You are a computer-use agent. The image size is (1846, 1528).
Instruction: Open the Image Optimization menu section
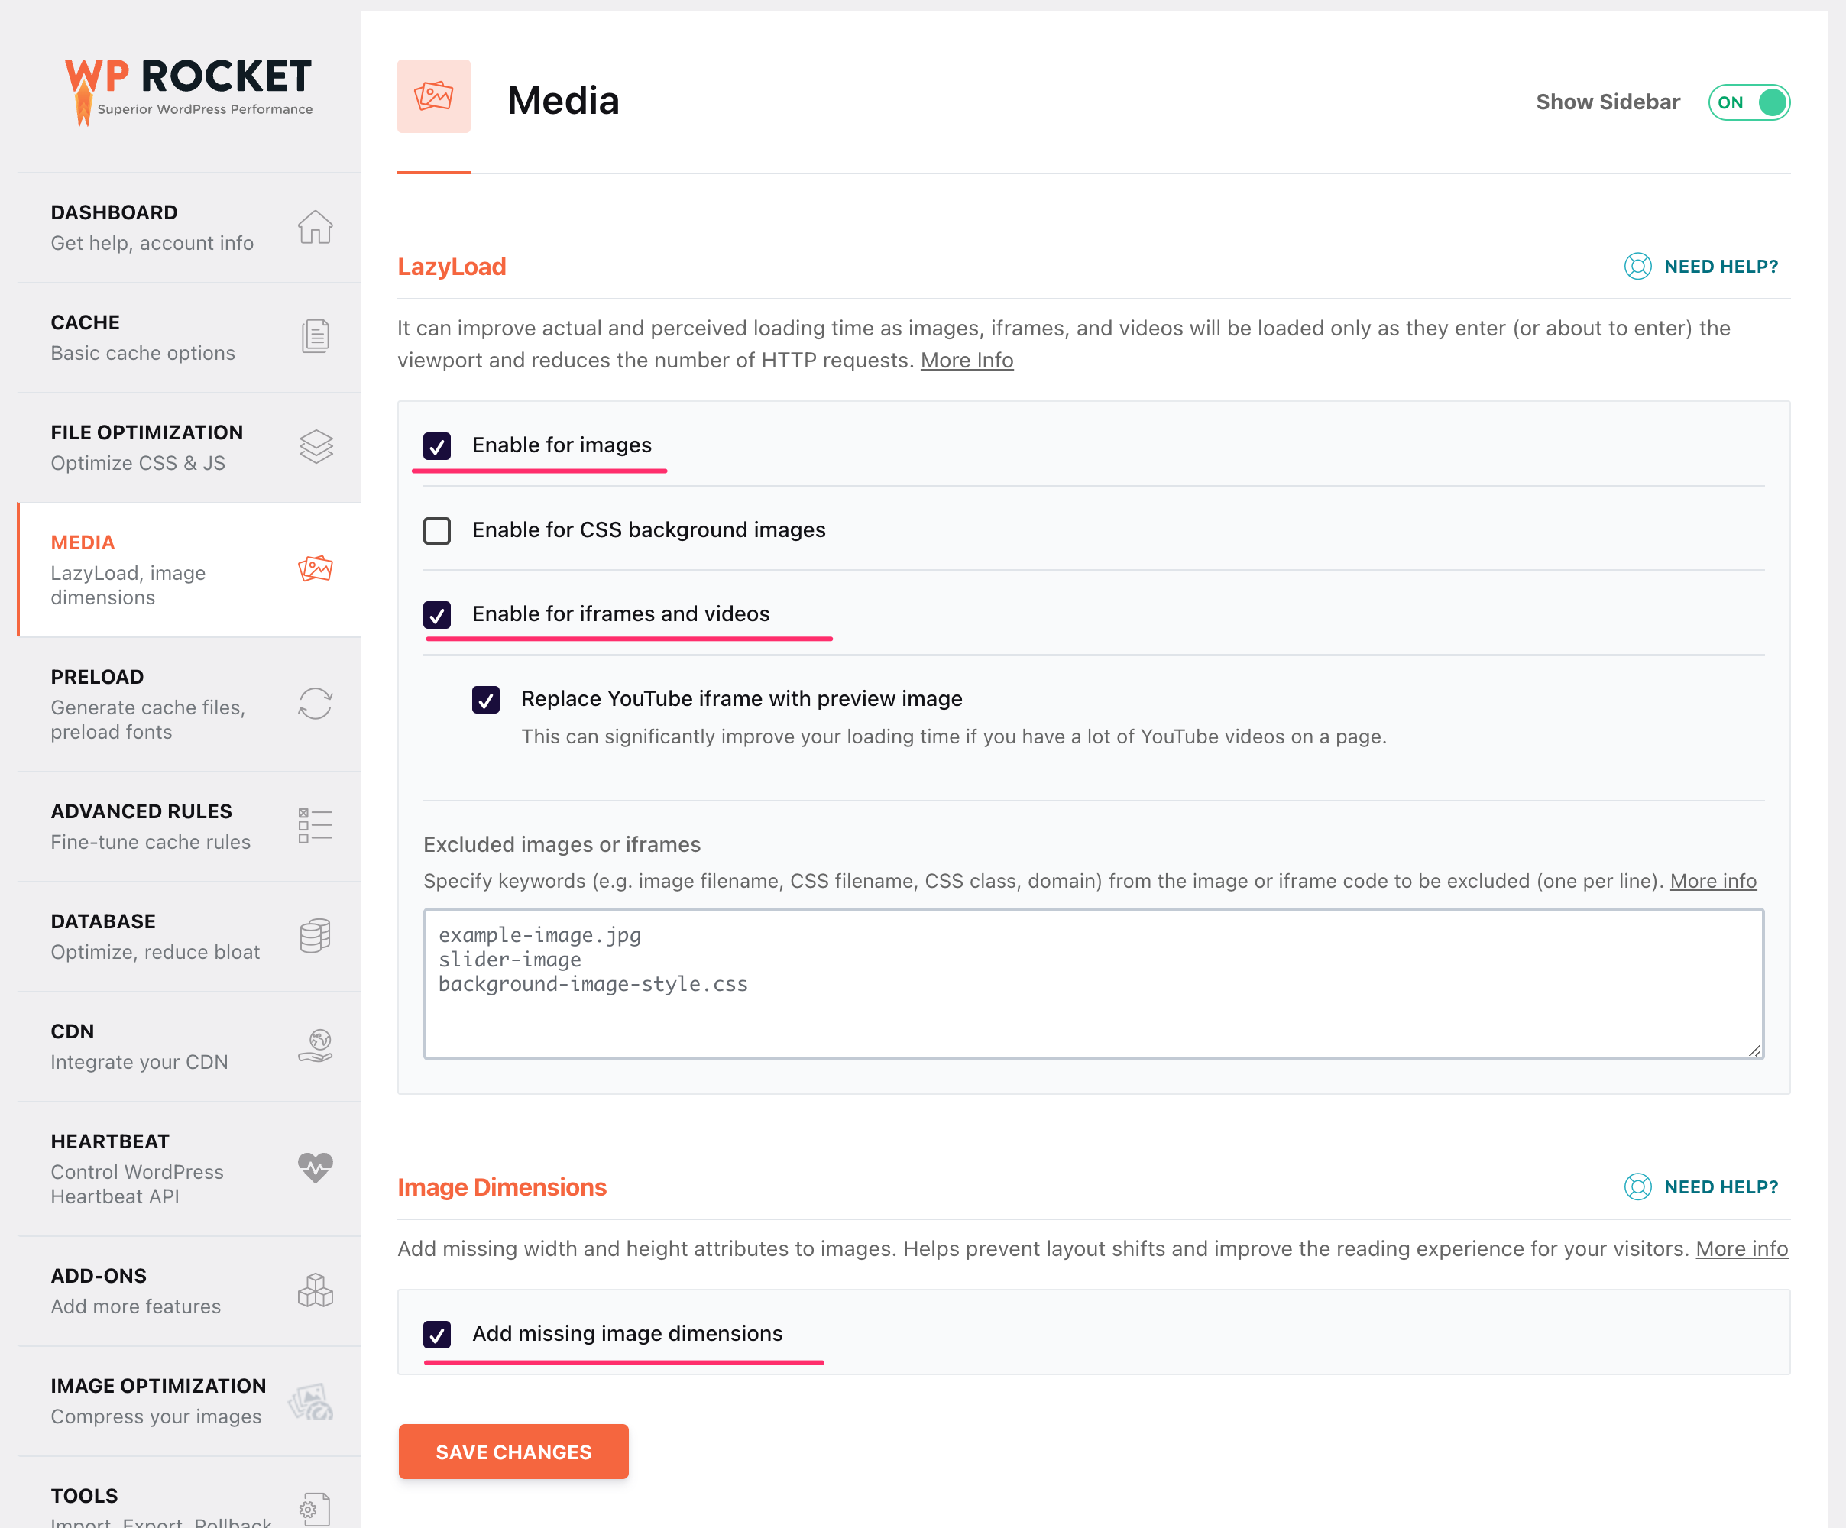coord(158,1400)
